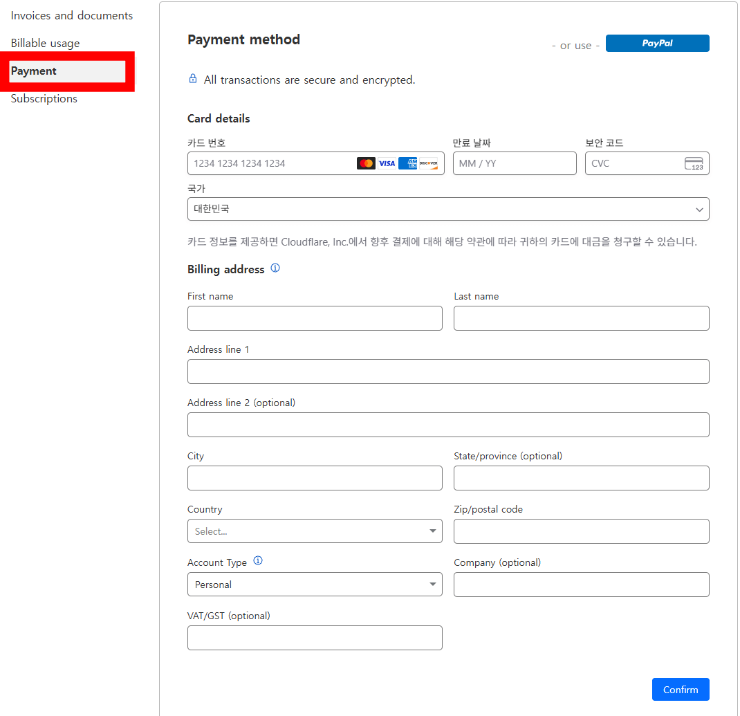
Task: Click the Last name input
Action: pyautogui.click(x=581, y=318)
